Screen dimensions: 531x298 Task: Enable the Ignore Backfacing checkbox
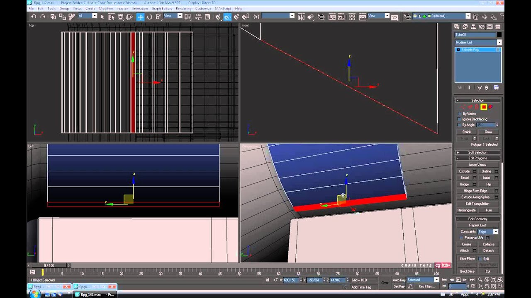click(x=459, y=119)
